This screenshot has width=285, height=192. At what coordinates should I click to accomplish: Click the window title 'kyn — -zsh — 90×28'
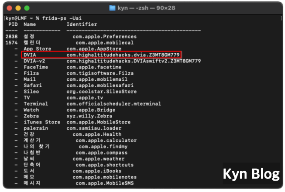click(x=146, y=8)
